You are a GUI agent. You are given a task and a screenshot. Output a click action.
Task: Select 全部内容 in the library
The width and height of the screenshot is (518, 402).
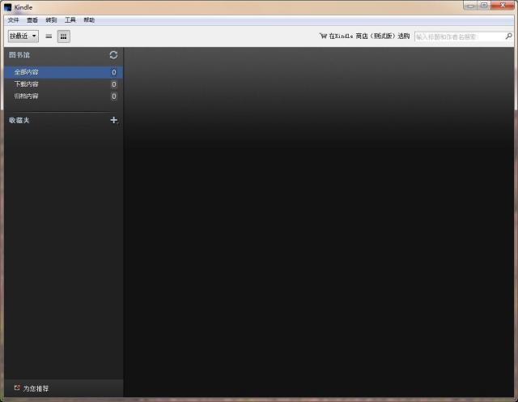point(63,72)
